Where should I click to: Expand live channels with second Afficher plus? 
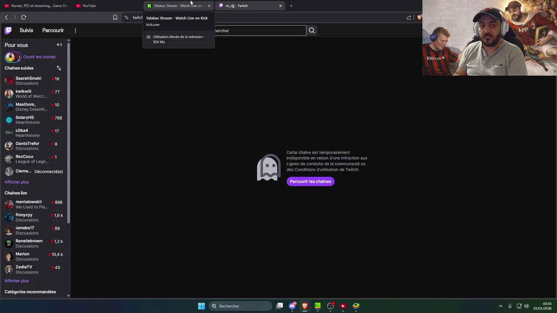pyautogui.click(x=17, y=281)
